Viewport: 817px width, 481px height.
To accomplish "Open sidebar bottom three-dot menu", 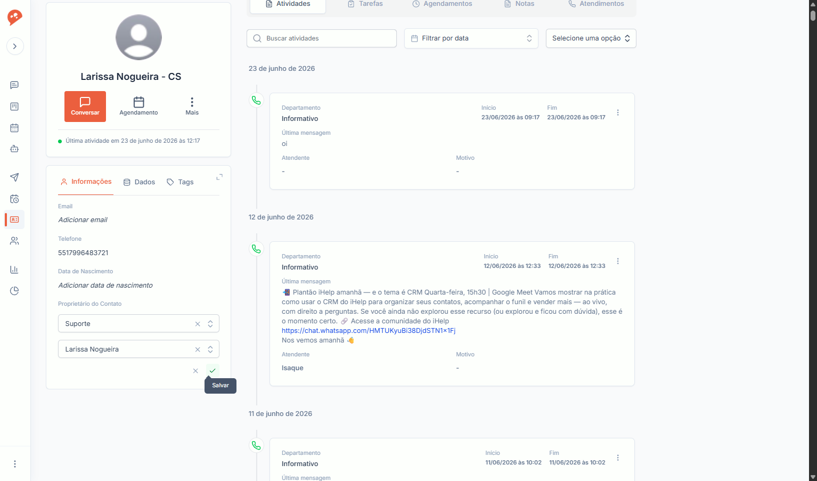I will point(15,464).
